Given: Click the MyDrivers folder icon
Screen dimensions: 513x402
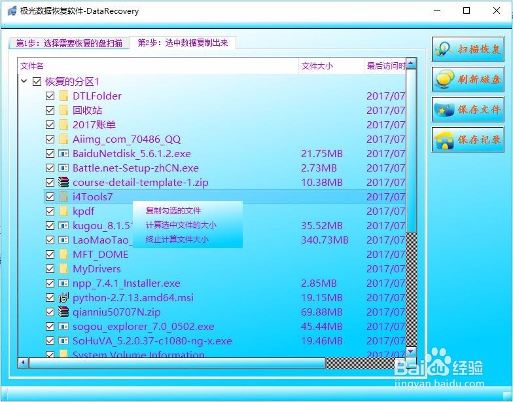Looking at the screenshot, I should coord(63,268).
